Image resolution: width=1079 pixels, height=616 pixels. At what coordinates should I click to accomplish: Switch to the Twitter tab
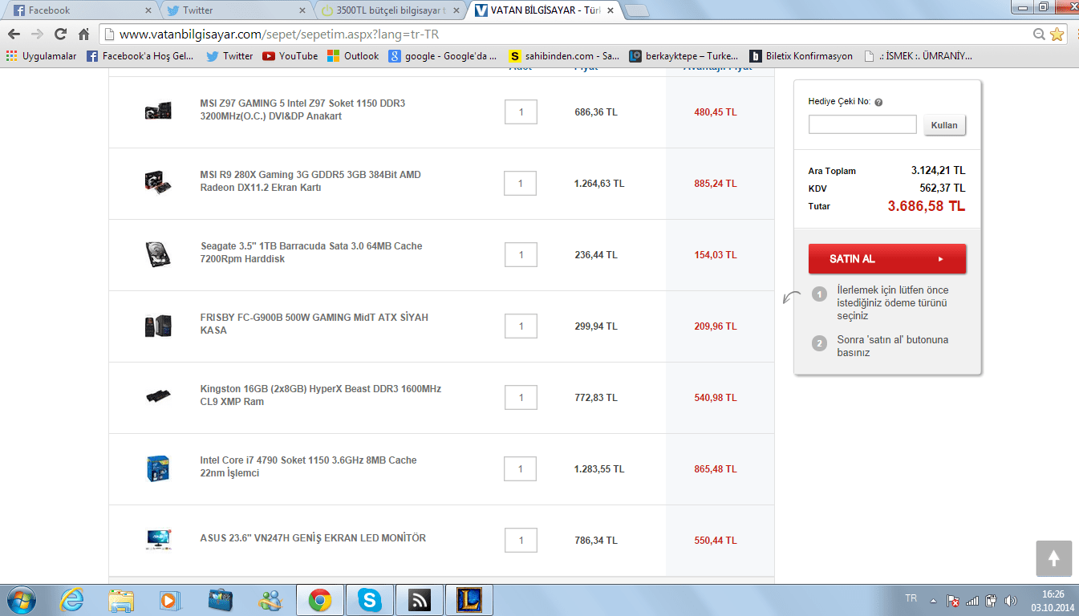233,10
